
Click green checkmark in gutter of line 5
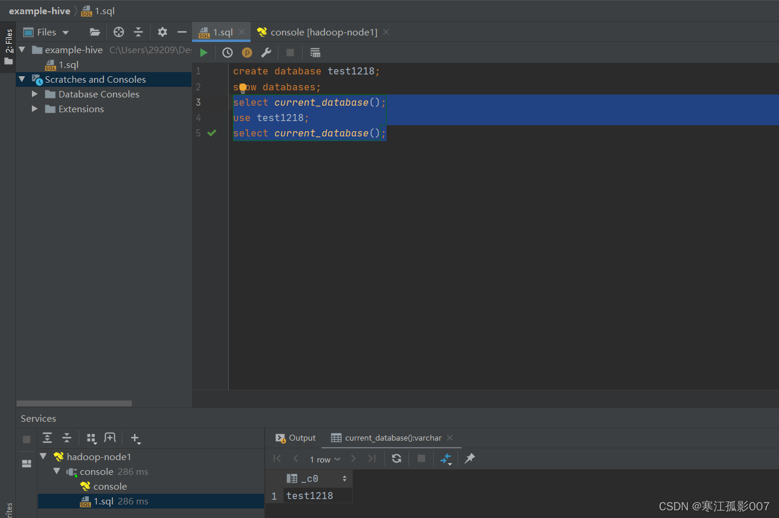(212, 133)
